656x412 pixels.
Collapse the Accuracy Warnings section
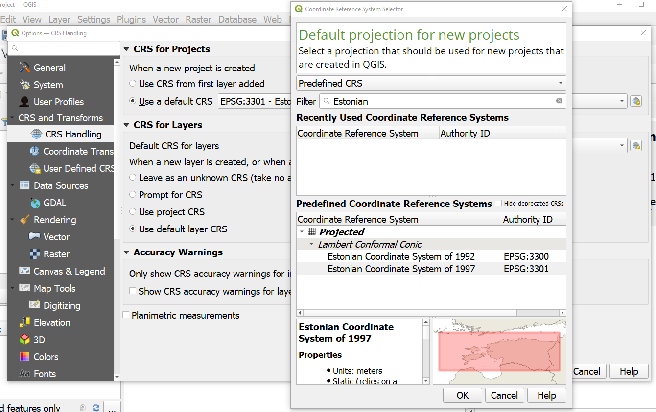pyautogui.click(x=126, y=252)
